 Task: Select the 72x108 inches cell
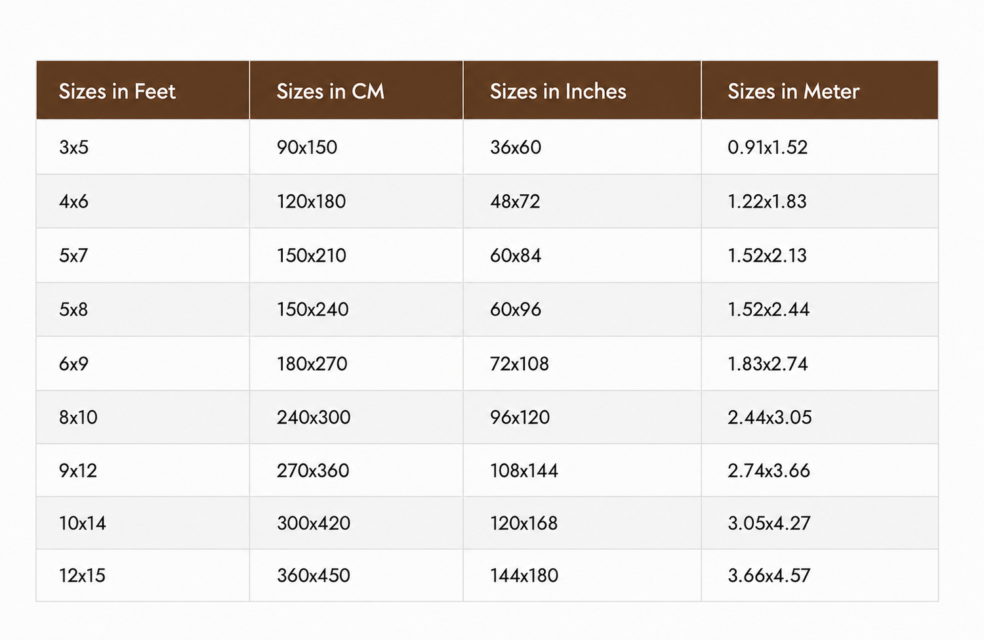(x=582, y=364)
